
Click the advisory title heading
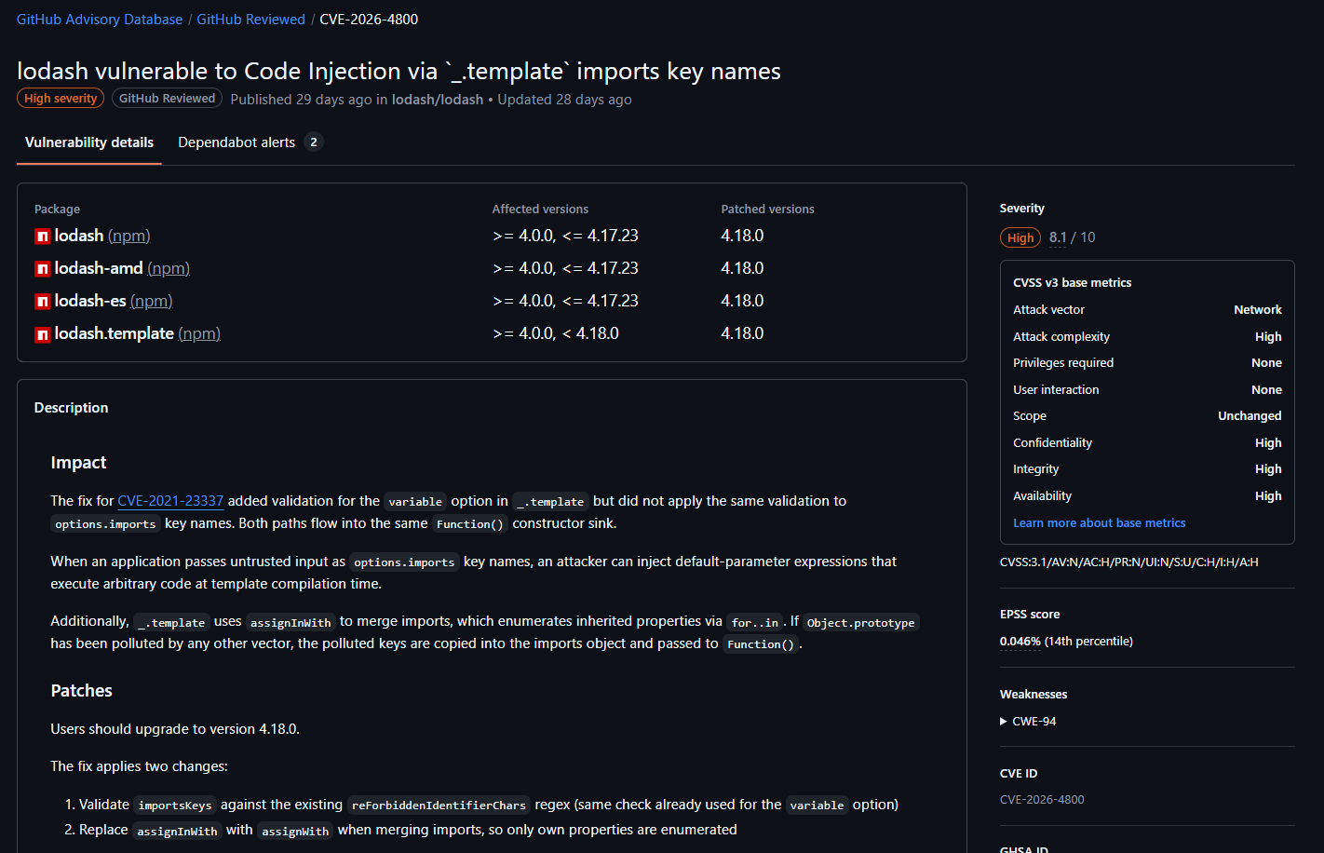click(x=399, y=72)
